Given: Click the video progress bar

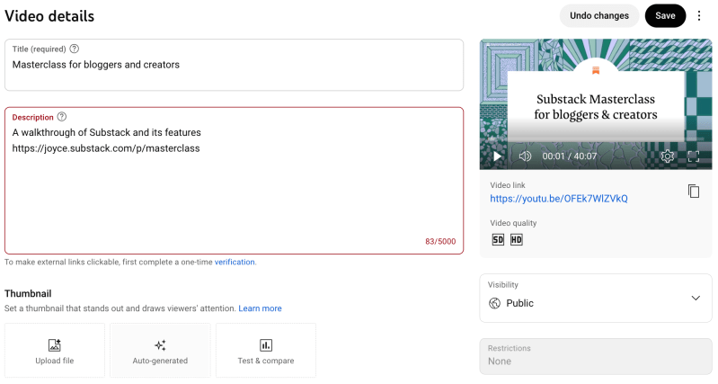Looking at the screenshot, I should tap(596, 138).
